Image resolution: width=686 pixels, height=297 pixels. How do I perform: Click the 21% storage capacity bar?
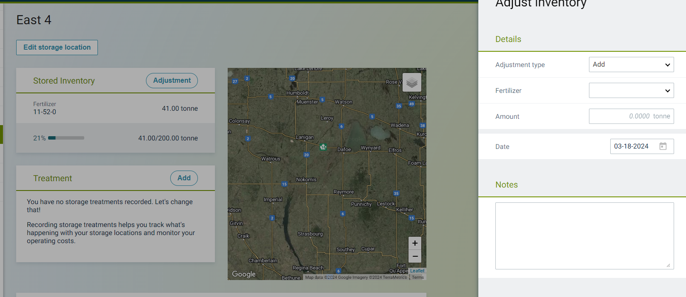pos(66,138)
